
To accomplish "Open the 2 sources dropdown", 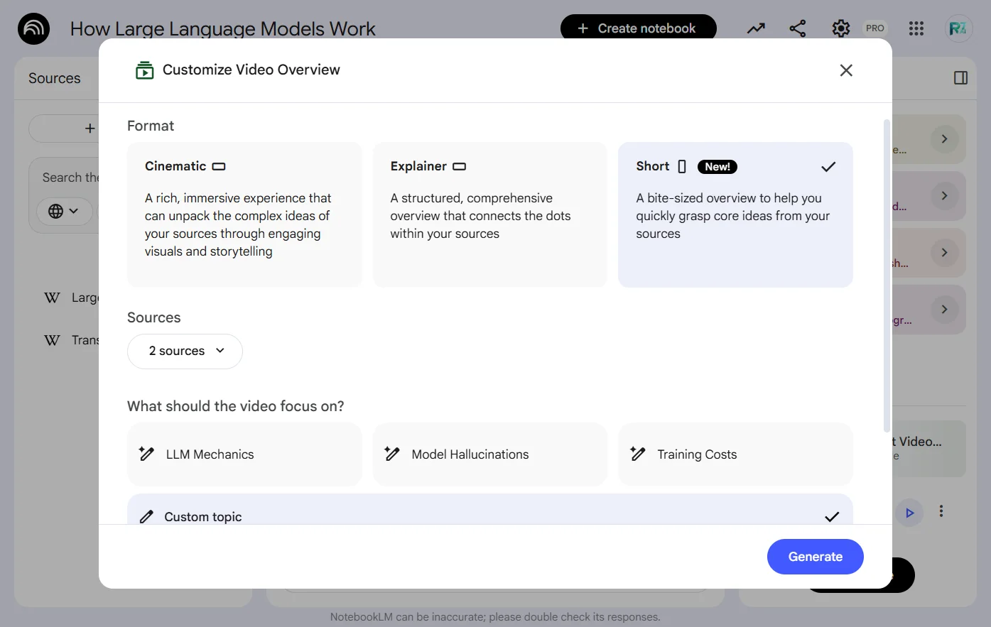I will coord(185,351).
